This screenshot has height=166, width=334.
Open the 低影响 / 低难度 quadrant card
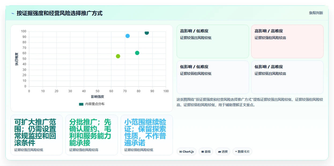tap(213, 77)
